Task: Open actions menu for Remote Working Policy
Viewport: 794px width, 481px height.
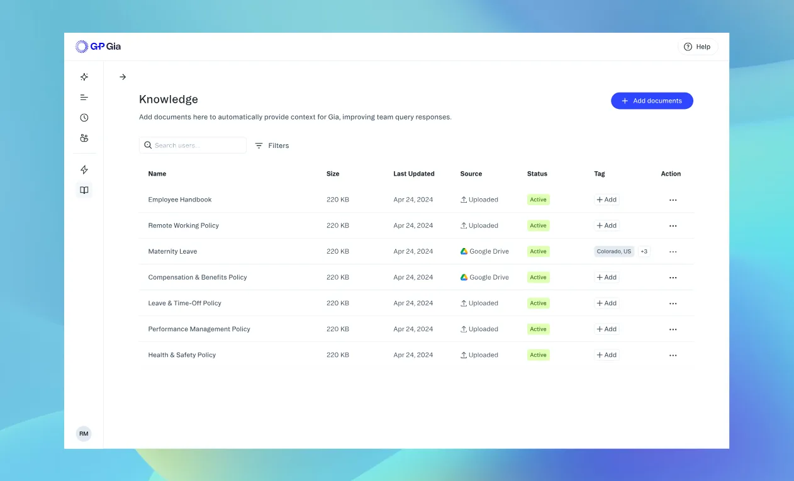Action: point(673,225)
